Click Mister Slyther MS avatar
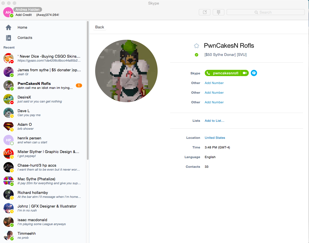This screenshot has width=309, height=243. [x=9, y=154]
